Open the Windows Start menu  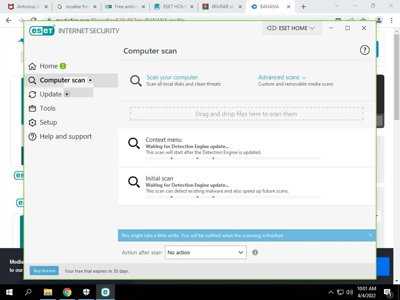coord(9,292)
